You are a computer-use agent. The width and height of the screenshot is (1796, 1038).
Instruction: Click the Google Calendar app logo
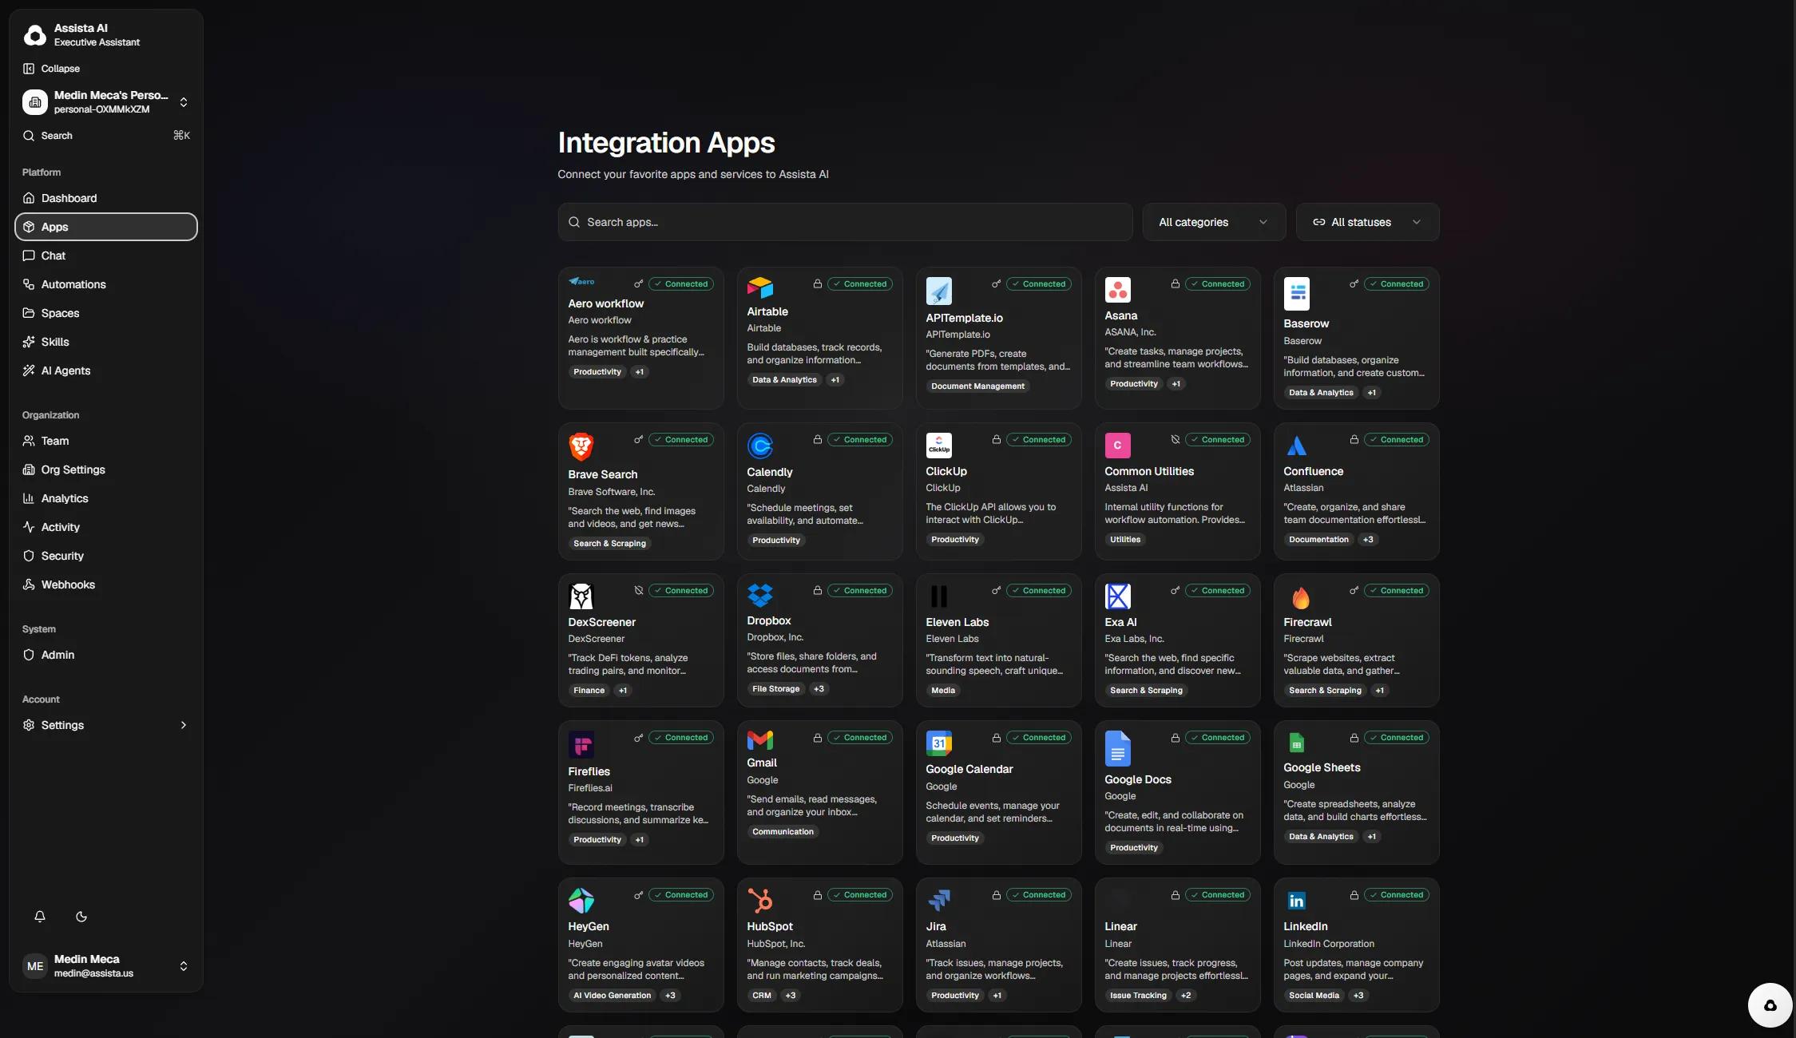pyautogui.click(x=938, y=743)
